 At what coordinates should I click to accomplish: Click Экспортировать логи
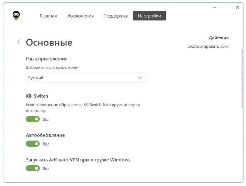(x=208, y=46)
